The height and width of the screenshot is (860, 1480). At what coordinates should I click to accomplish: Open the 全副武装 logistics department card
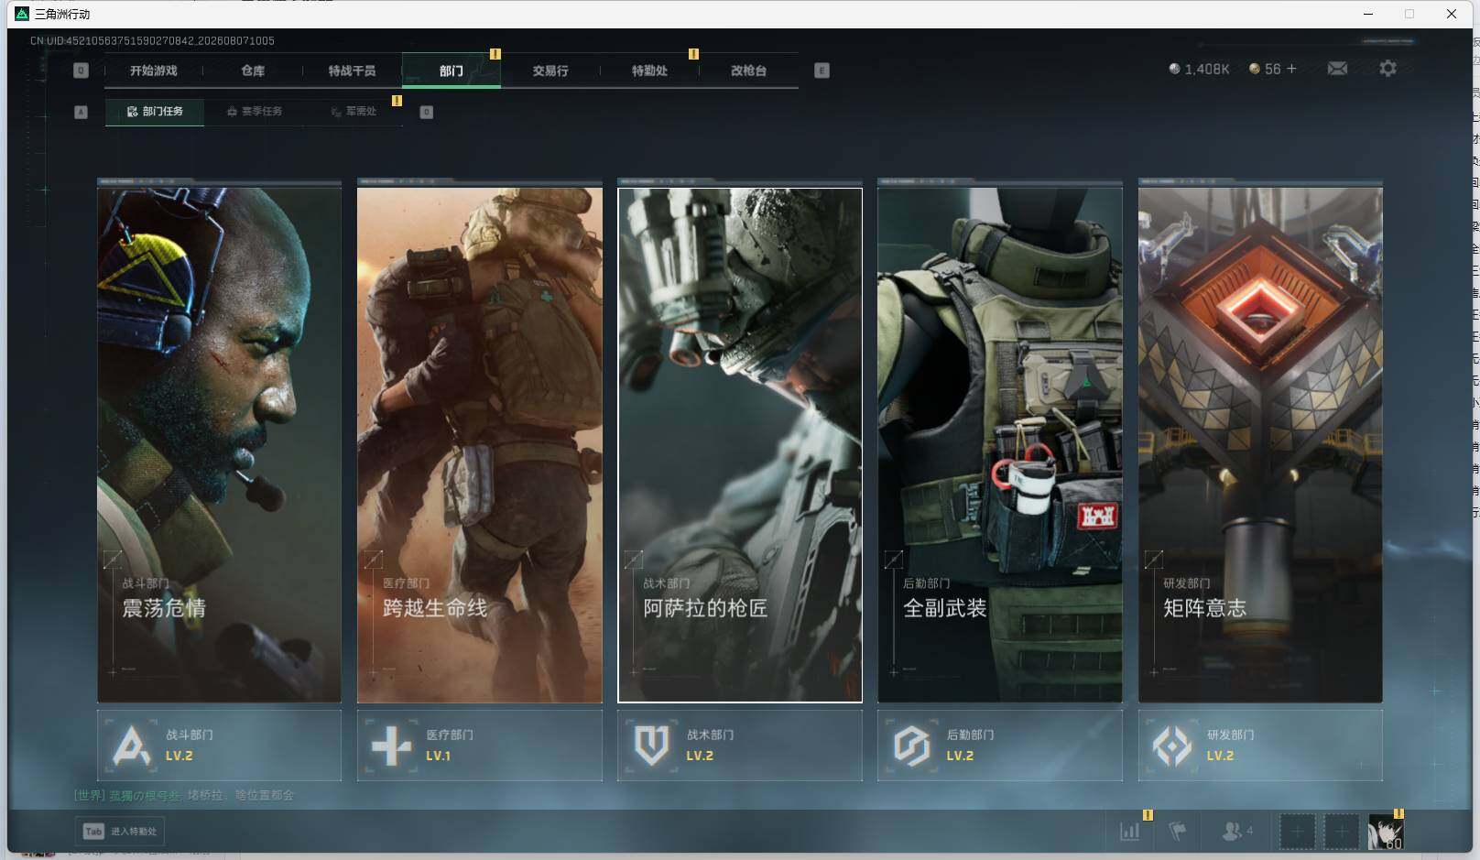[1000, 444]
